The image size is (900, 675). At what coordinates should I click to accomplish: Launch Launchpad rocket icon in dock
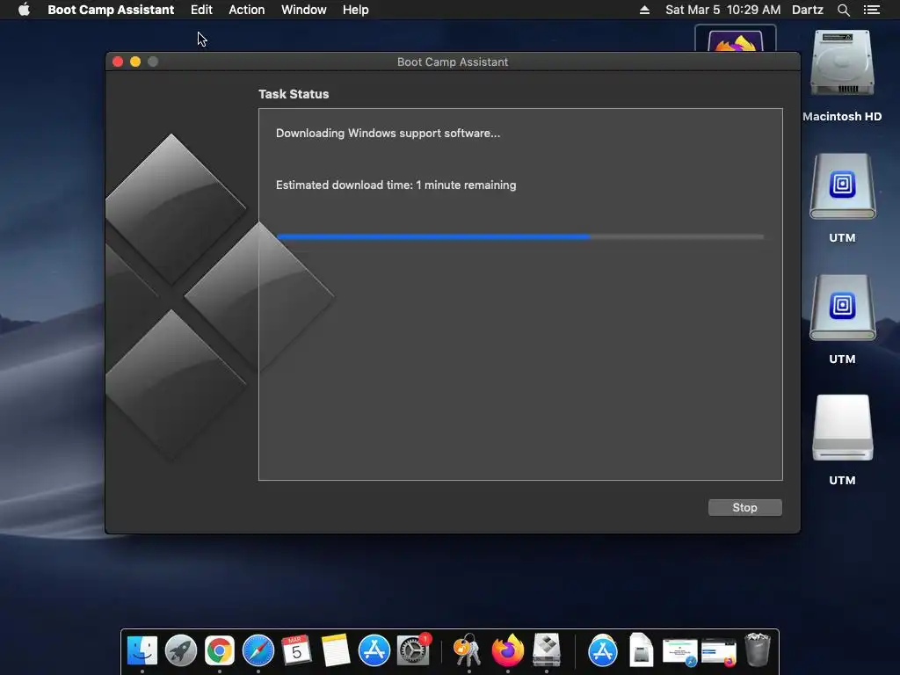coord(181,650)
